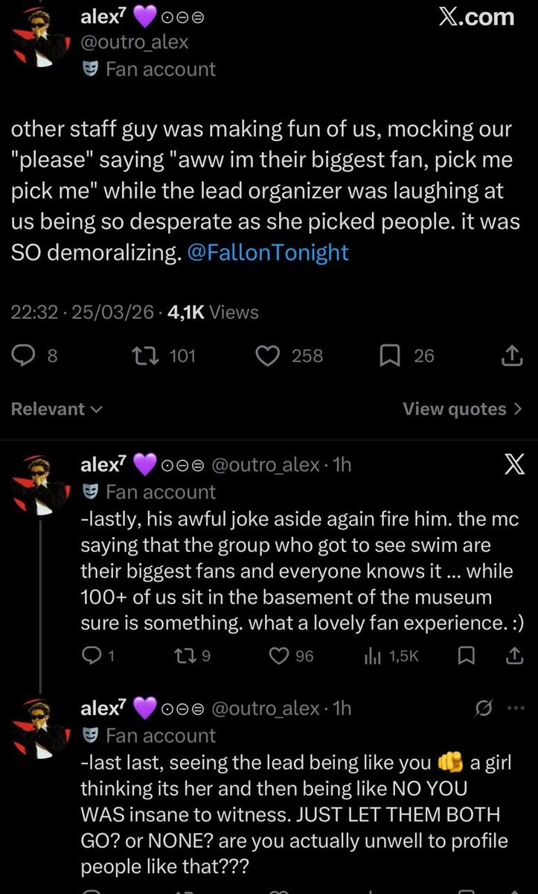Click the Grok icon on the last reply
The width and height of the screenshot is (538, 894).
482,708
